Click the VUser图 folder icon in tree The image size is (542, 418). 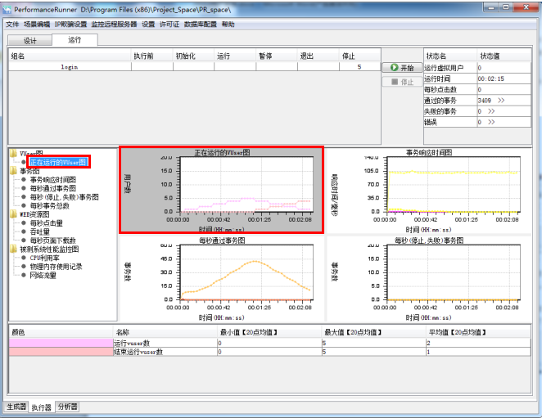[x=13, y=153]
